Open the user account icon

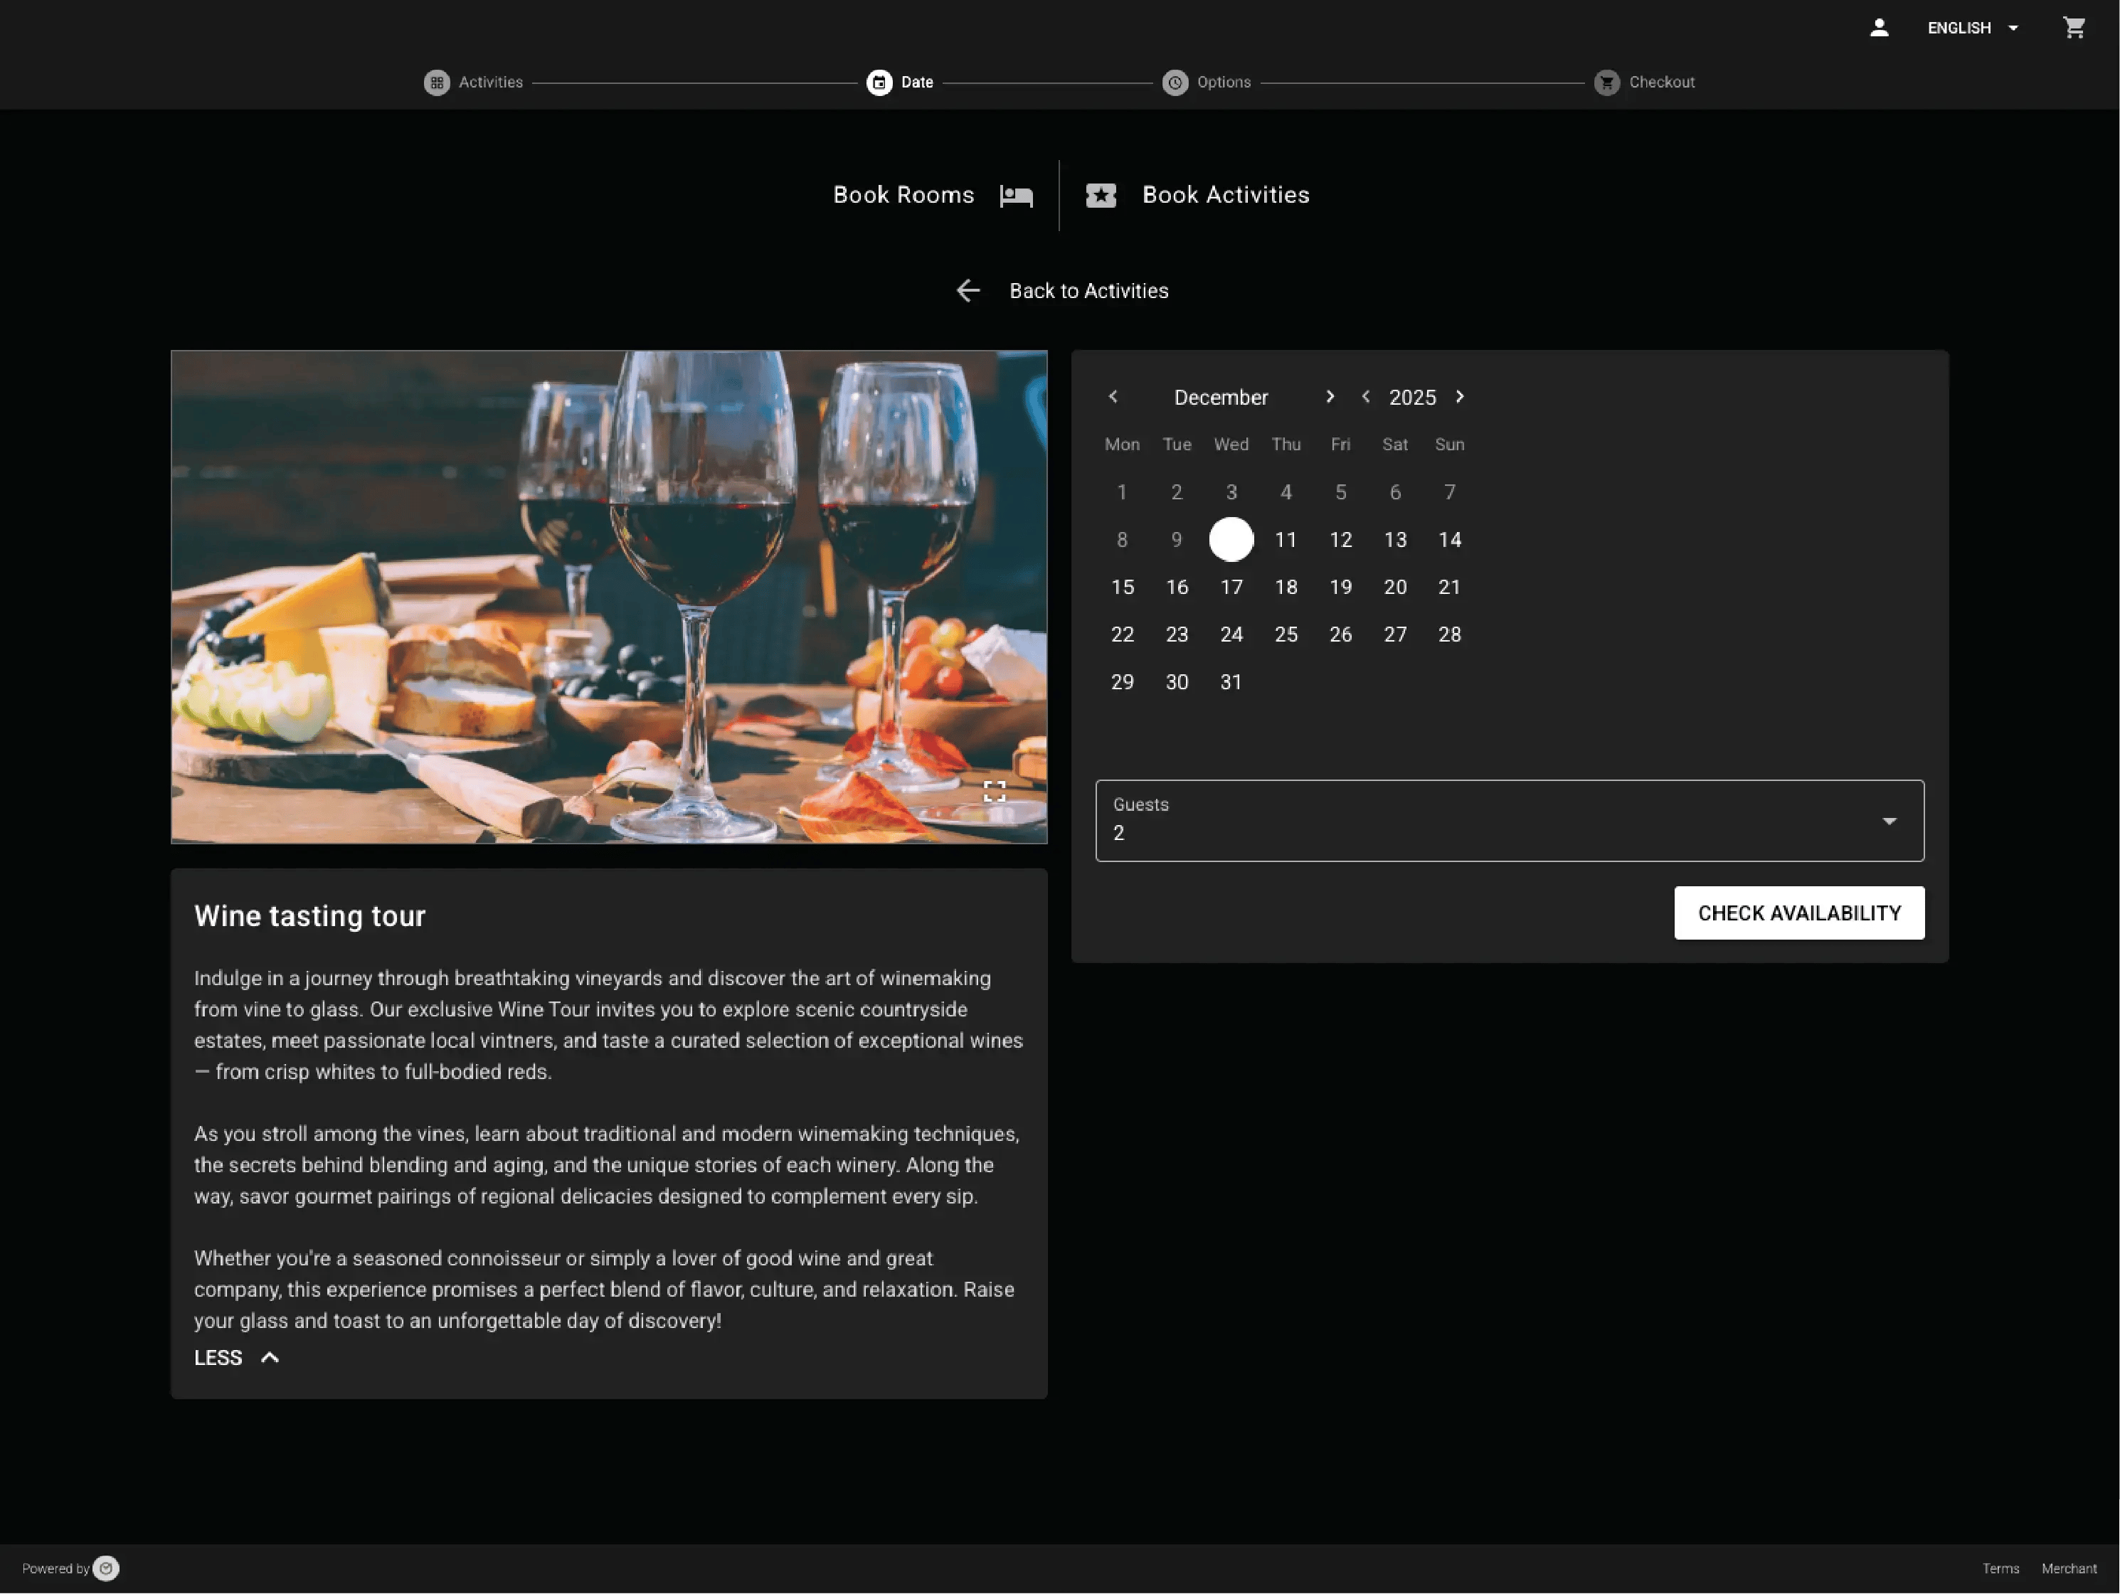[x=1879, y=27]
